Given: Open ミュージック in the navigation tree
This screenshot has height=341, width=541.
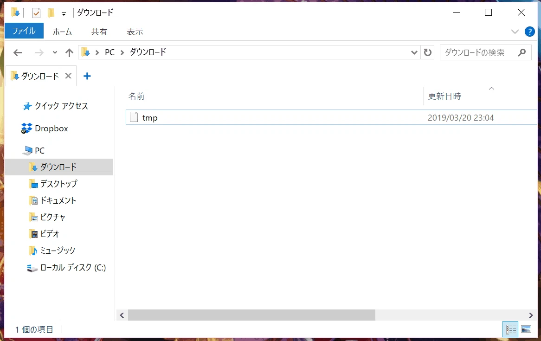Looking at the screenshot, I should [x=52, y=251].
